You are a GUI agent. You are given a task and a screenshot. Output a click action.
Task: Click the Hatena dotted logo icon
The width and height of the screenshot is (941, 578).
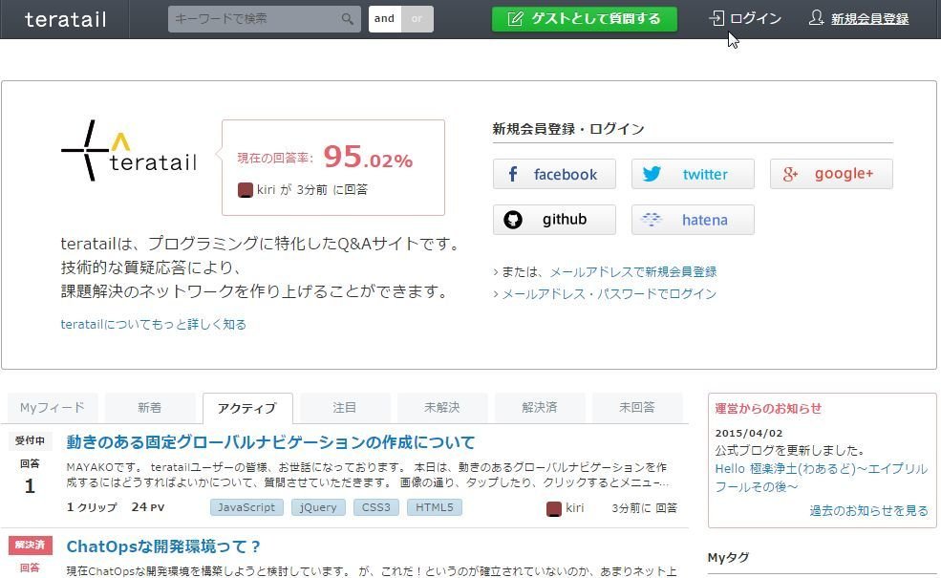tap(652, 220)
